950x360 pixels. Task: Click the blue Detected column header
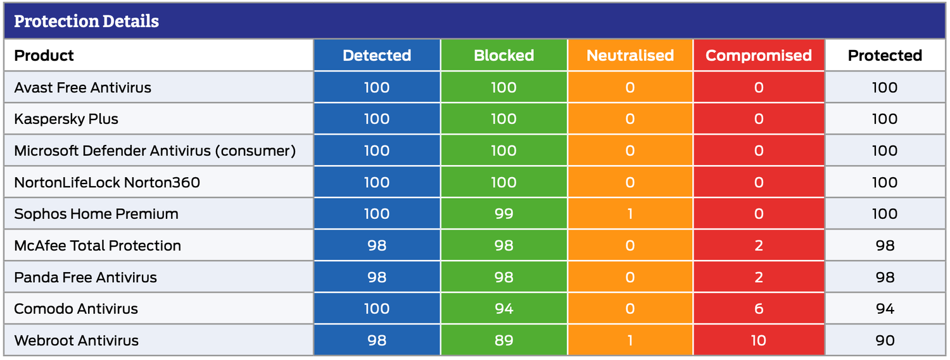pos(377,56)
